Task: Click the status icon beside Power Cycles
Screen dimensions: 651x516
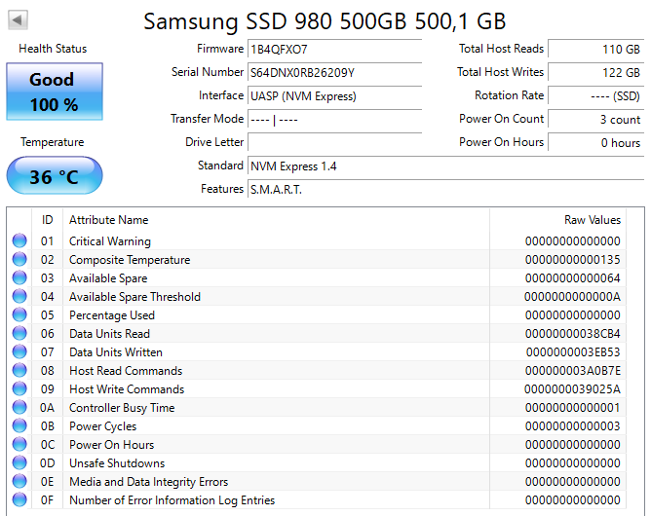Action: coord(19,426)
